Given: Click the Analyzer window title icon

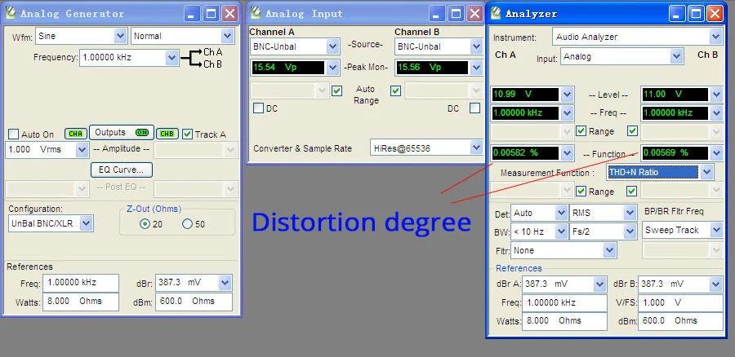Looking at the screenshot, I should [496, 13].
